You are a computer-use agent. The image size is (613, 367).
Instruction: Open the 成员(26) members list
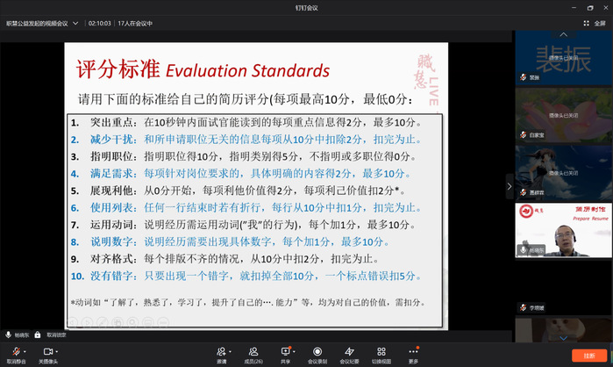[x=253, y=351]
